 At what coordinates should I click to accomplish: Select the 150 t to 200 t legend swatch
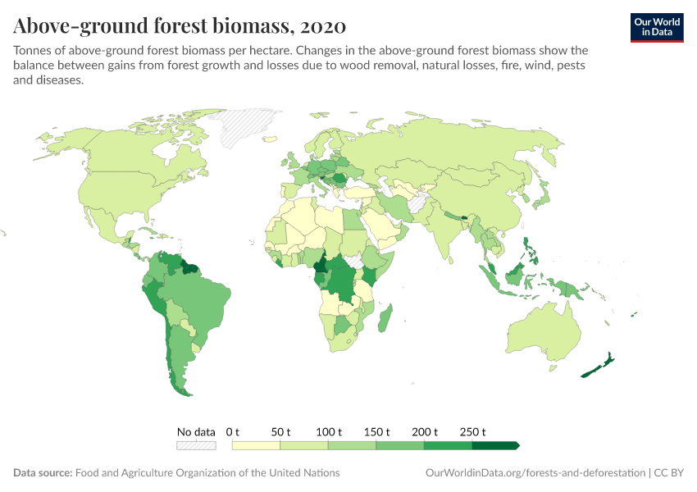click(400, 445)
